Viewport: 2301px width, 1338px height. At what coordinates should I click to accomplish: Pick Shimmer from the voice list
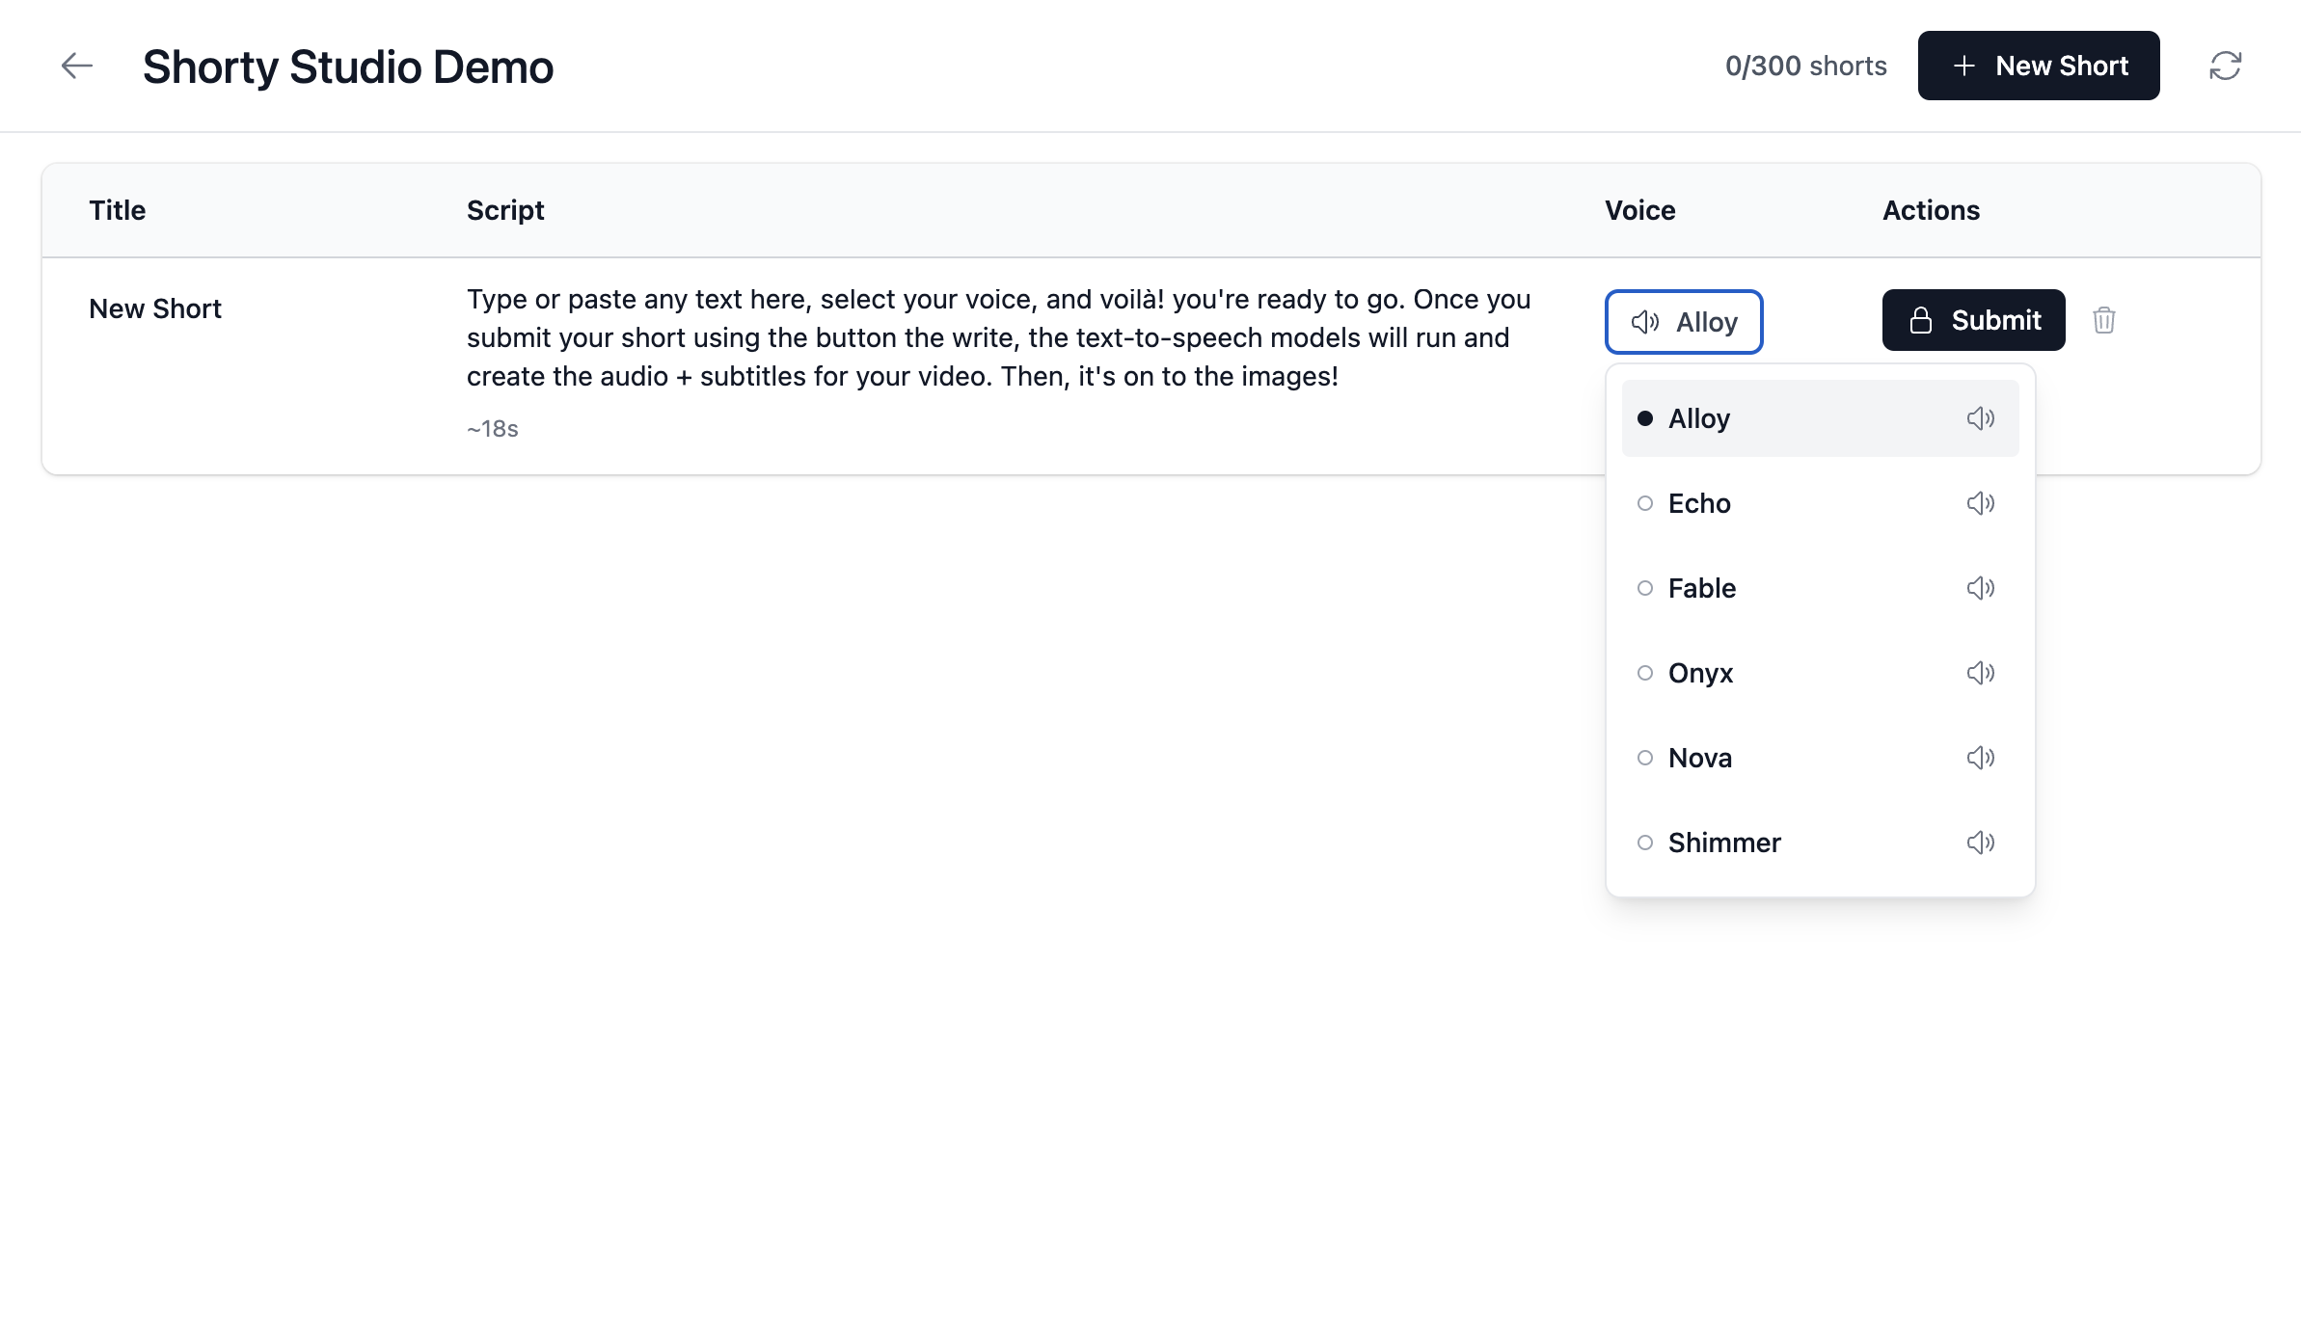pyautogui.click(x=1723, y=843)
